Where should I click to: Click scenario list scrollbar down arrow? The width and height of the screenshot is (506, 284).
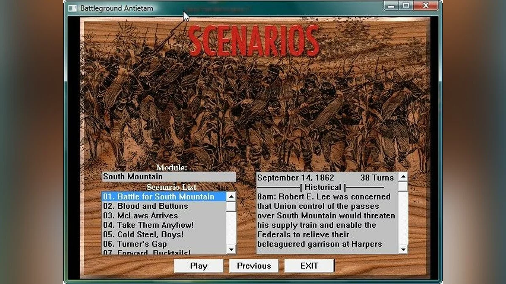click(231, 249)
